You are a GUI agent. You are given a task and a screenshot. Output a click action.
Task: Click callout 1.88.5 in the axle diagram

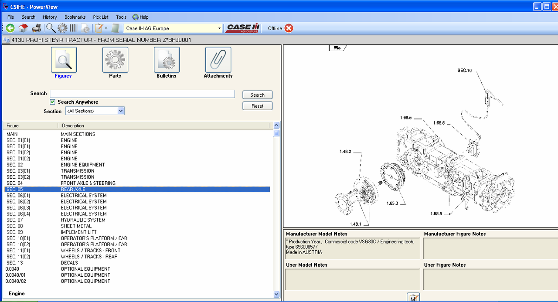click(x=436, y=214)
